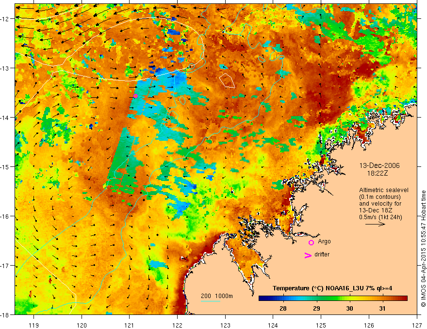Click the drifter legend label
The width and height of the screenshot is (427, 329).
[x=322, y=254]
